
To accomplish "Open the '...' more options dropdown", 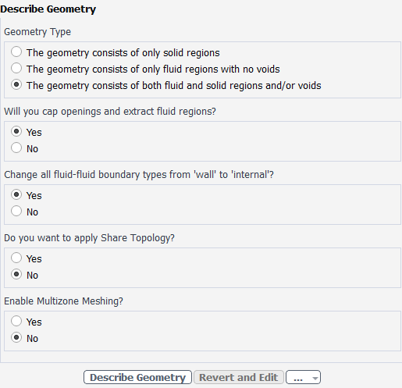I will [303, 377].
